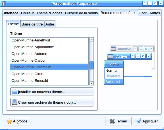Go to Curseur de la souris tab
This screenshot has height=130, width=164.
(x=81, y=13)
